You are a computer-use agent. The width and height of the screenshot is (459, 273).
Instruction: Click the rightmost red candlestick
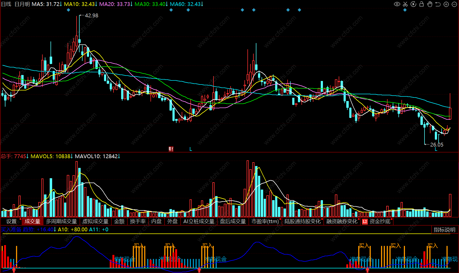pyautogui.click(x=450, y=113)
